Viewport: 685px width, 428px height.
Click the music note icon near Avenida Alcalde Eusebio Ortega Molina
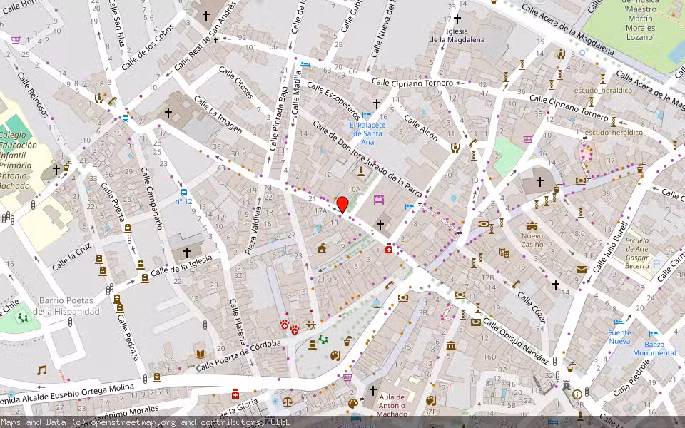(x=41, y=370)
